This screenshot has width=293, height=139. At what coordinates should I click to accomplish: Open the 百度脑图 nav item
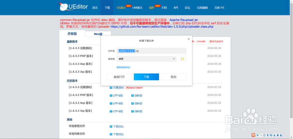click(x=202, y=8)
